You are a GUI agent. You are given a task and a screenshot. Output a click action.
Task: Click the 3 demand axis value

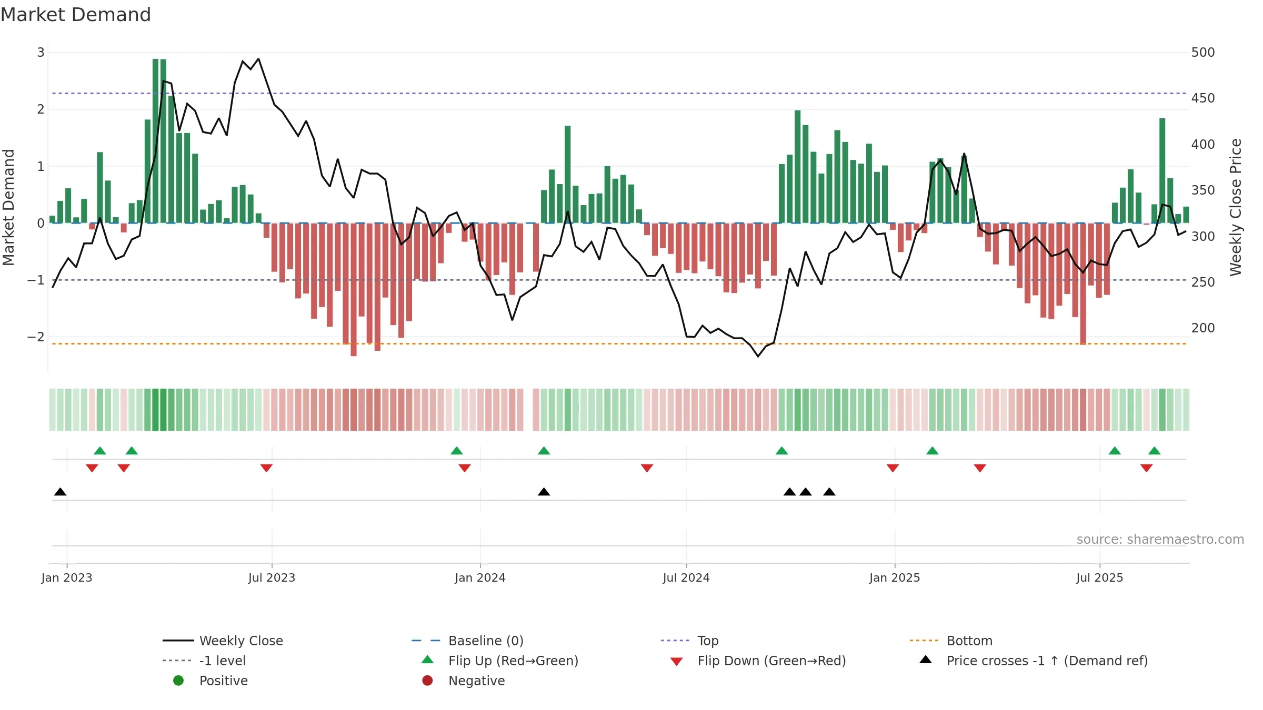41,53
